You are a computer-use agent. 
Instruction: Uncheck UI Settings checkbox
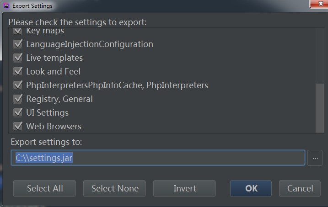pos(18,112)
